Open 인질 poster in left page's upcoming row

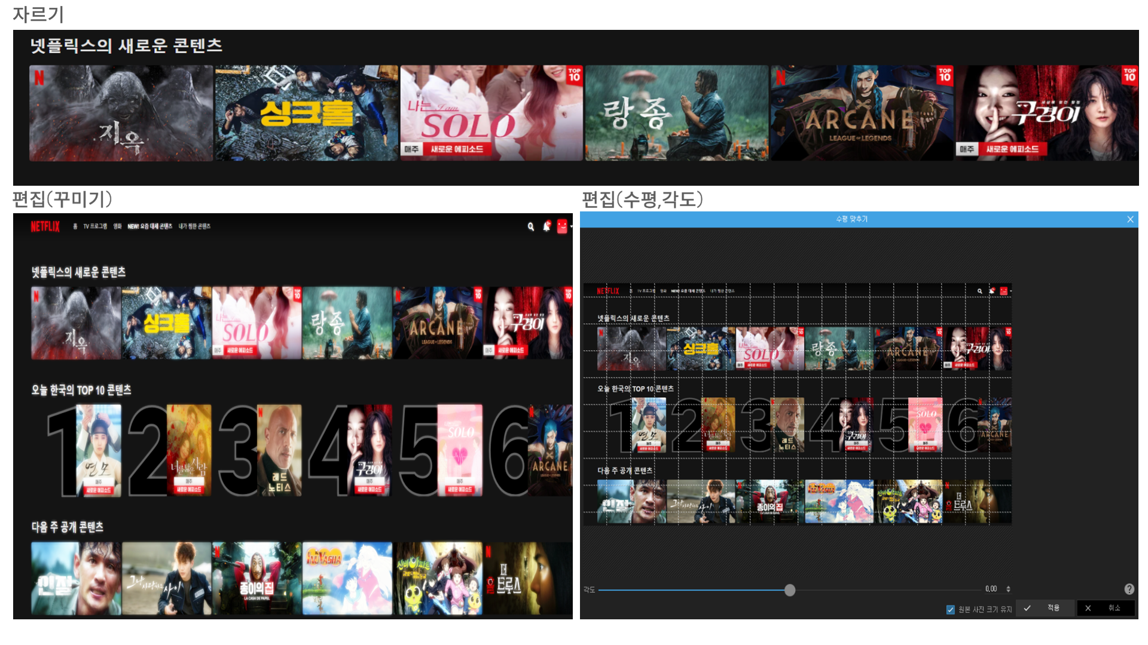[76, 578]
